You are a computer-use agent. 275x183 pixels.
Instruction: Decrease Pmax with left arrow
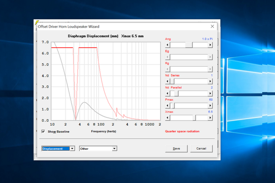(168, 105)
